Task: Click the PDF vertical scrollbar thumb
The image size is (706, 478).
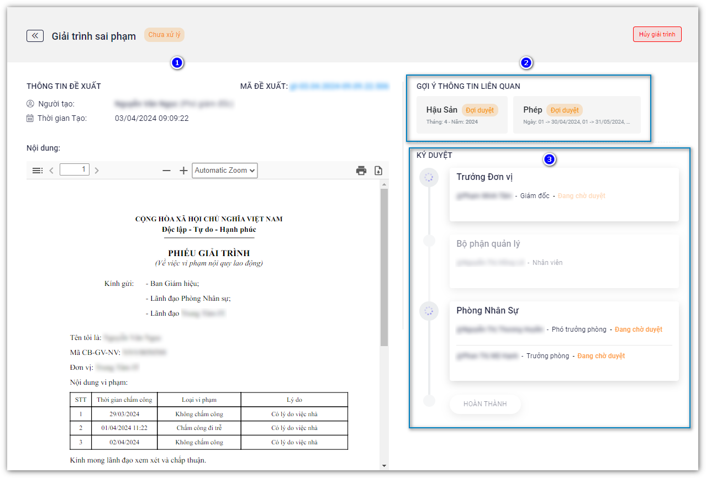Action: tap(384, 265)
